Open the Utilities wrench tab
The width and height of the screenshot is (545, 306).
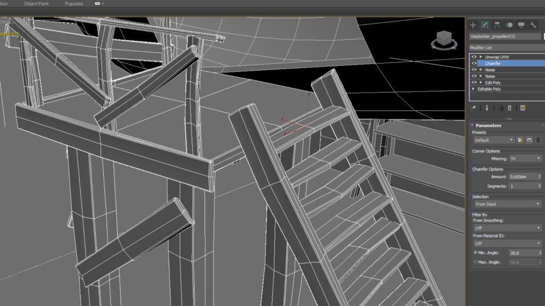(x=533, y=25)
